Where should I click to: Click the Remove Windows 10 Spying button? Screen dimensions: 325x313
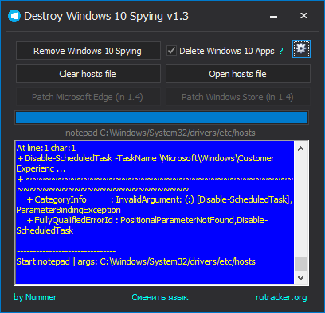click(88, 51)
